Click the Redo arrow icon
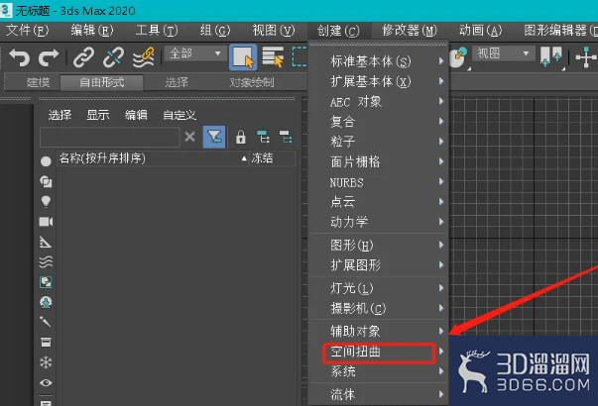The height and width of the screenshot is (406, 598). tap(49, 57)
